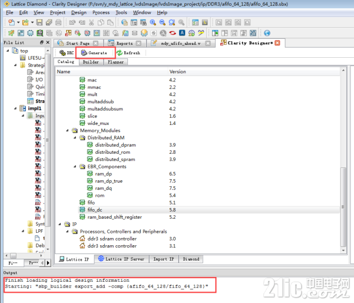Launch Clarity Designer toolbar icon
This screenshot has height=303, width=354.
[68, 33]
